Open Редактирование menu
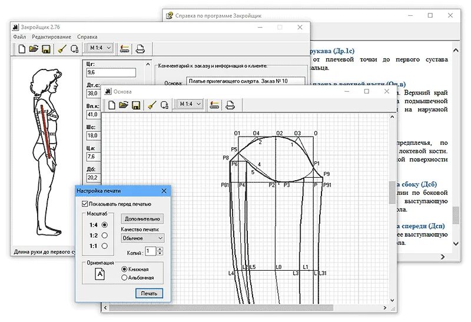Screen dimensions: 471x322 (51, 37)
